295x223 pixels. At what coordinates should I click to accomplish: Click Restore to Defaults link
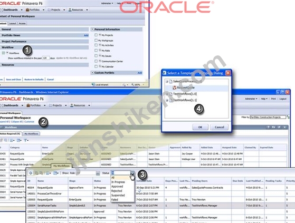click(34, 80)
